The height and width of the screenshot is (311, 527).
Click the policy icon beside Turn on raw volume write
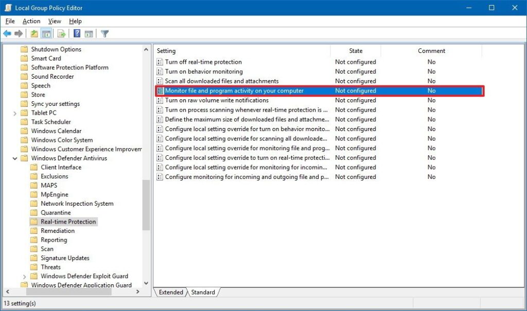(160, 100)
